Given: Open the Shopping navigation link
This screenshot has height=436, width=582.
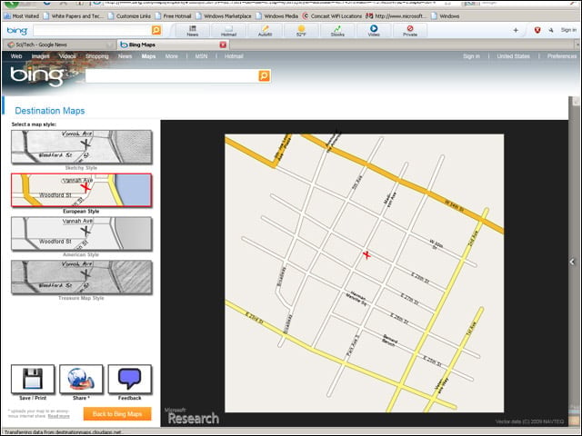Looking at the screenshot, I should [x=97, y=56].
